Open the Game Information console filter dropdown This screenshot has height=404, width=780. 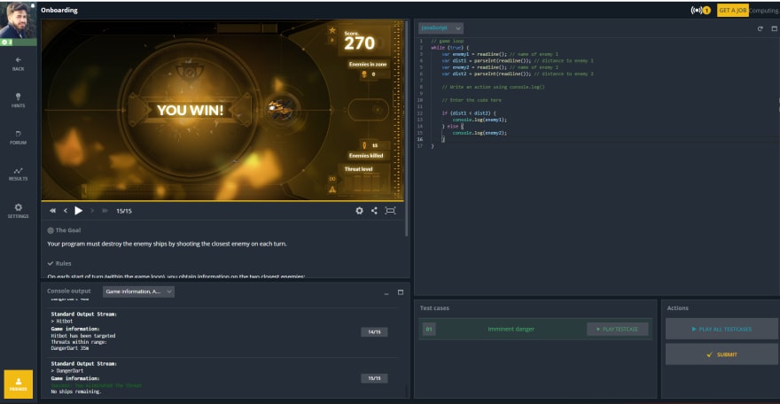click(x=138, y=291)
